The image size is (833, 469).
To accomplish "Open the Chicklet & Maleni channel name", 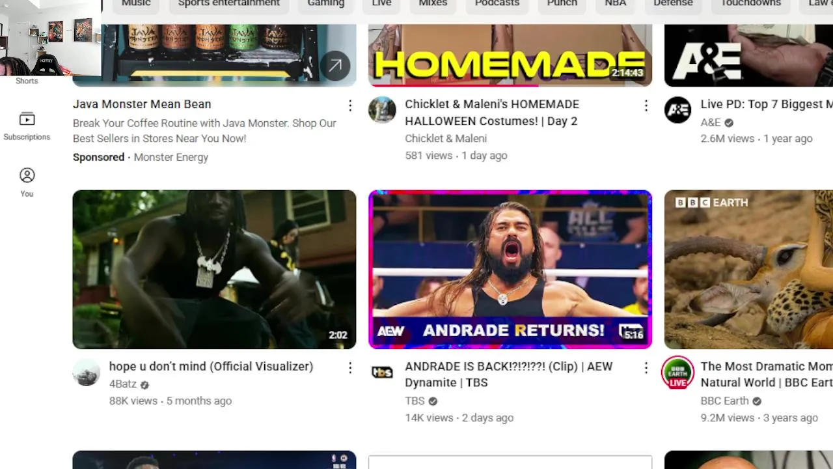I will (x=446, y=138).
